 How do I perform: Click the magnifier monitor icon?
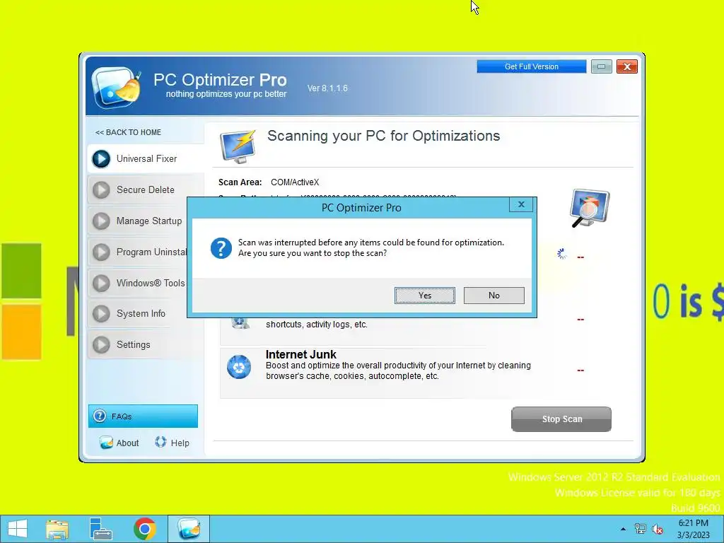coord(590,209)
